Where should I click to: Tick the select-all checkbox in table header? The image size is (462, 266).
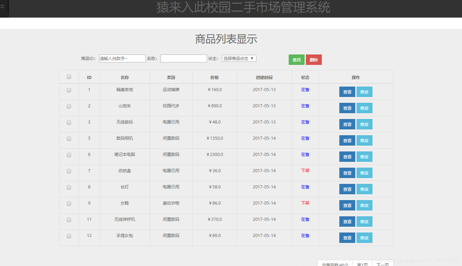(69, 77)
